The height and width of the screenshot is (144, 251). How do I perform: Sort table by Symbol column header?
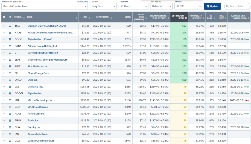click(x=18, y=17)
